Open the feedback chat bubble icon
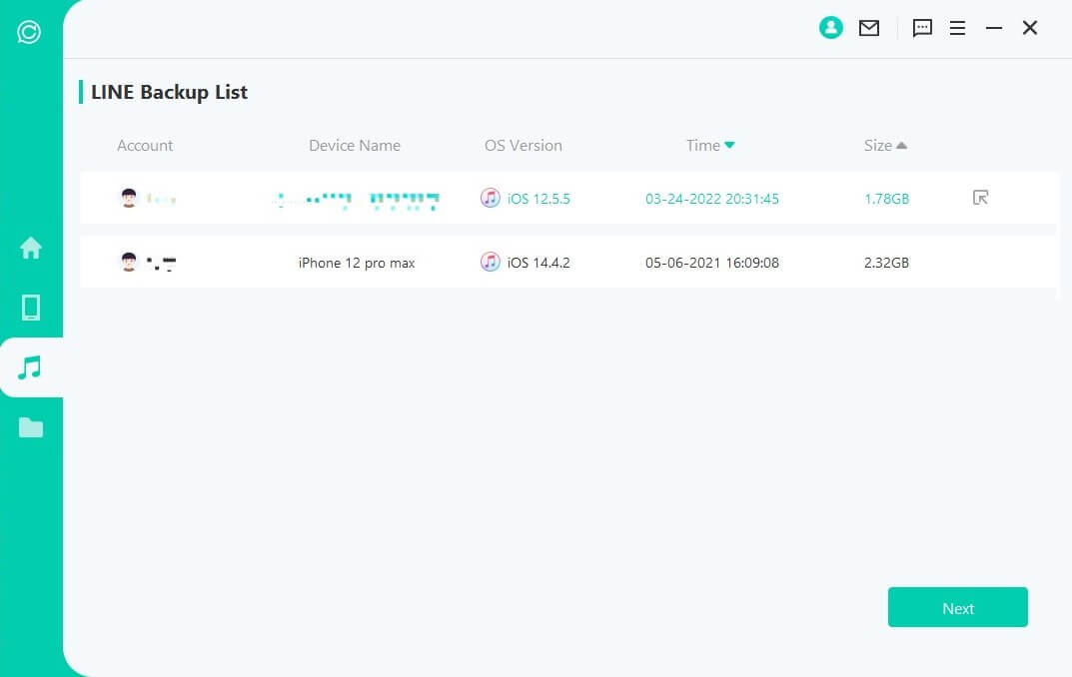Screen dimensions: 1072x677 pos(922,28)
